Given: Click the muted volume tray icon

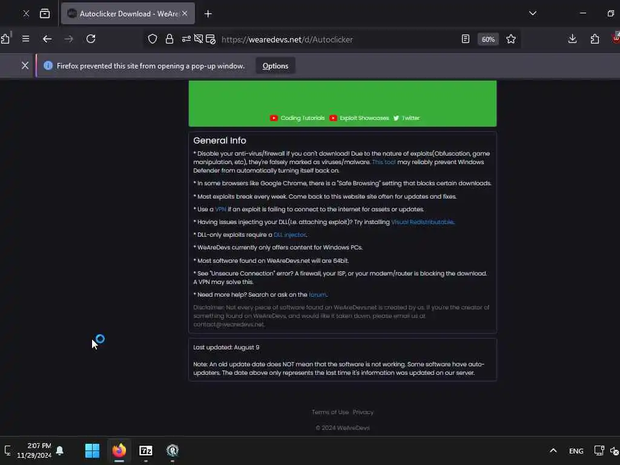Looking at the screenshot, I should coord(615,450).
